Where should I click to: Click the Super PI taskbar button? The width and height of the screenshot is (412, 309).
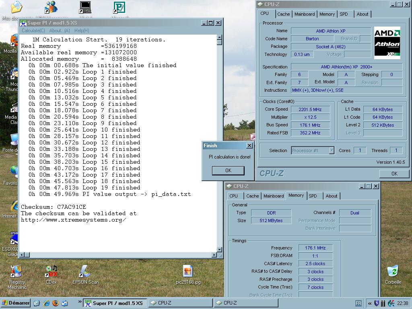[115, 303]
